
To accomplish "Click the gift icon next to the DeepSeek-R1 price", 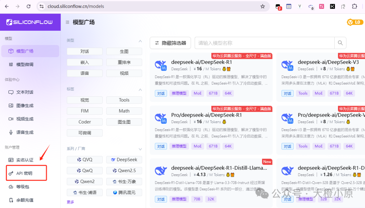I will (228, 69).
